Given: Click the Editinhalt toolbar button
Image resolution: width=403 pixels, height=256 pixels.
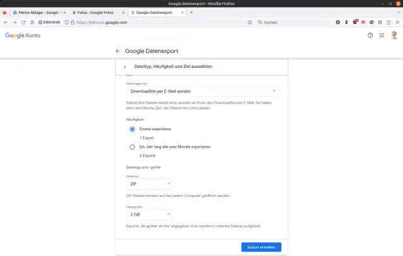Looking at the screenshot, I should click(49, 23).
